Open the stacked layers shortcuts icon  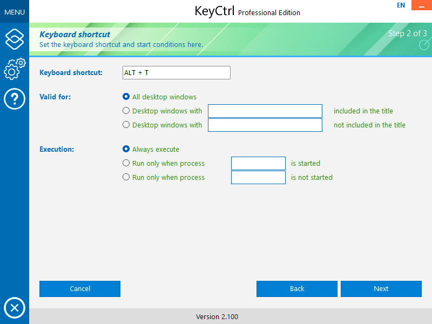(x=15, y=39)
